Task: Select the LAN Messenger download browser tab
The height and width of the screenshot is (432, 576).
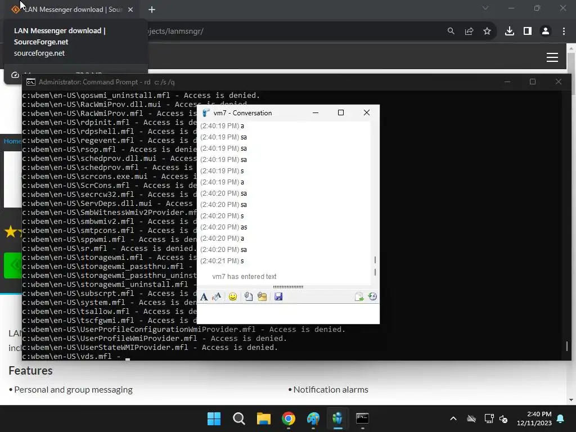Action: pyautogui.click(x=73, y=10)
